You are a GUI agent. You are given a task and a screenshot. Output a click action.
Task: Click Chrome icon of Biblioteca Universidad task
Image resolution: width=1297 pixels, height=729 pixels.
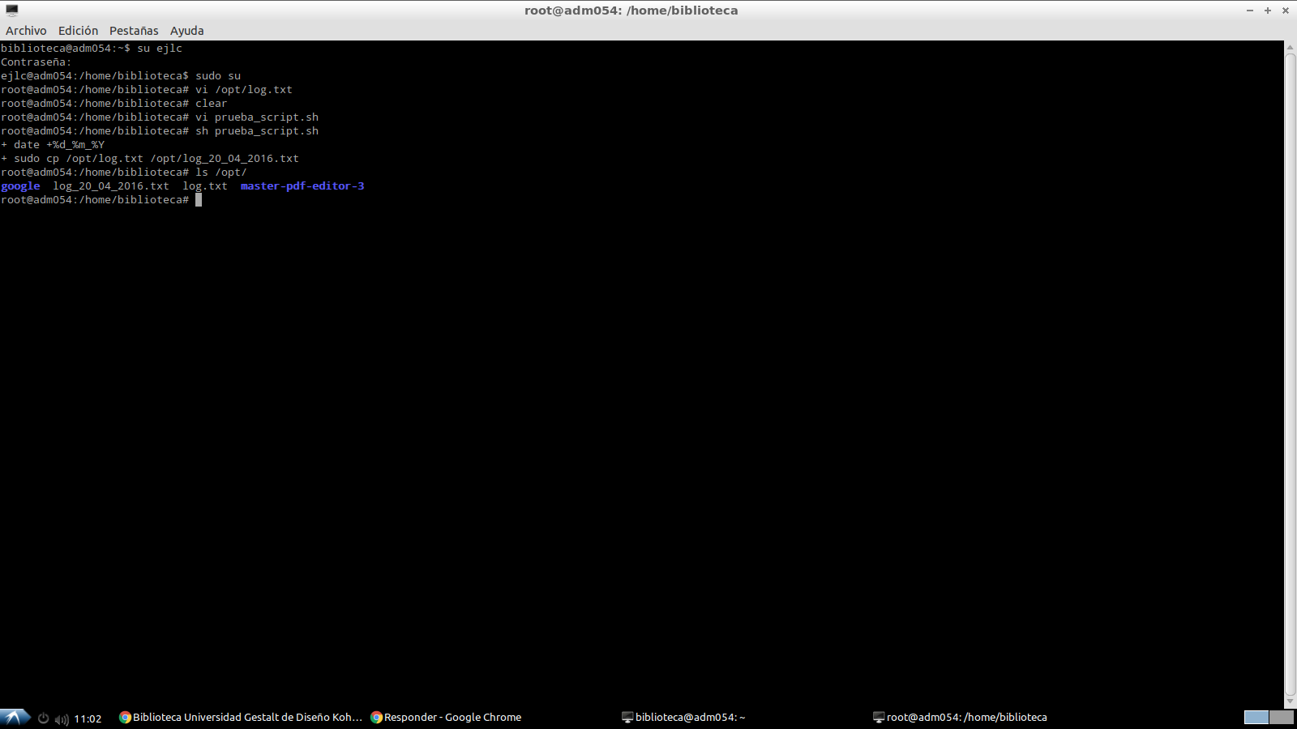coord(125,717)
